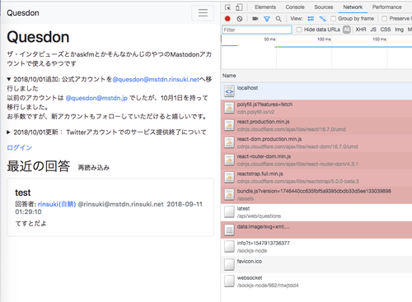The image size is (412, 302).
Task: Clear the network log
Action: point(240,19)
